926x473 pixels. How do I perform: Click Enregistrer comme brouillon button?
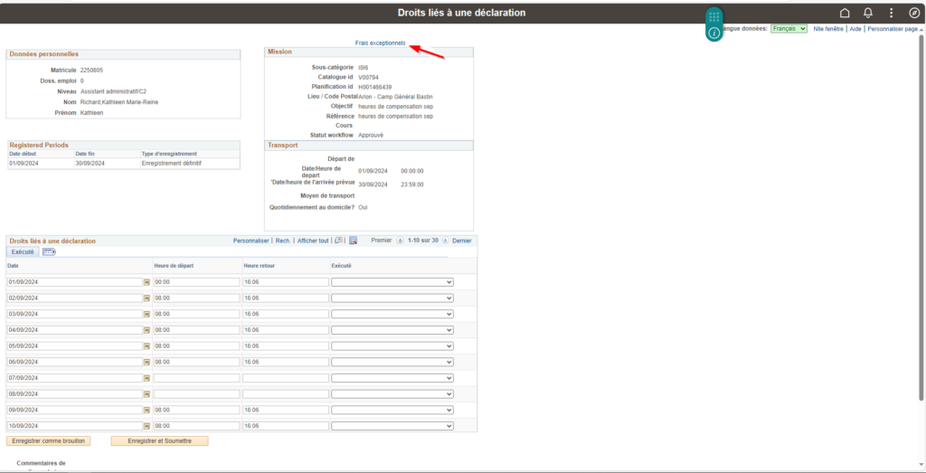pos(49,441)
